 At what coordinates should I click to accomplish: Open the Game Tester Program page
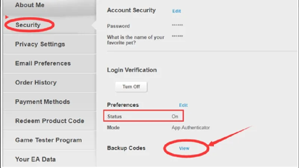(x=48, y=140)
